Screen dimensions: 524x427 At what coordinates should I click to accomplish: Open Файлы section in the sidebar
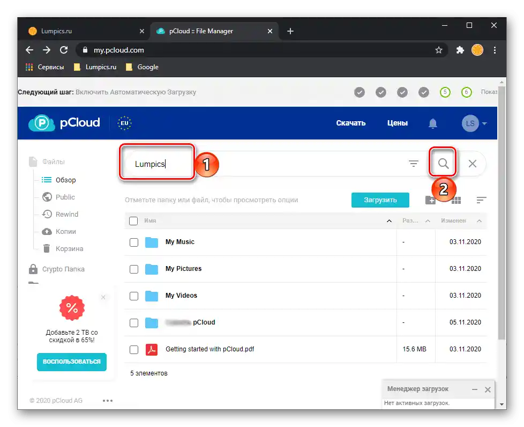[47, 161]
